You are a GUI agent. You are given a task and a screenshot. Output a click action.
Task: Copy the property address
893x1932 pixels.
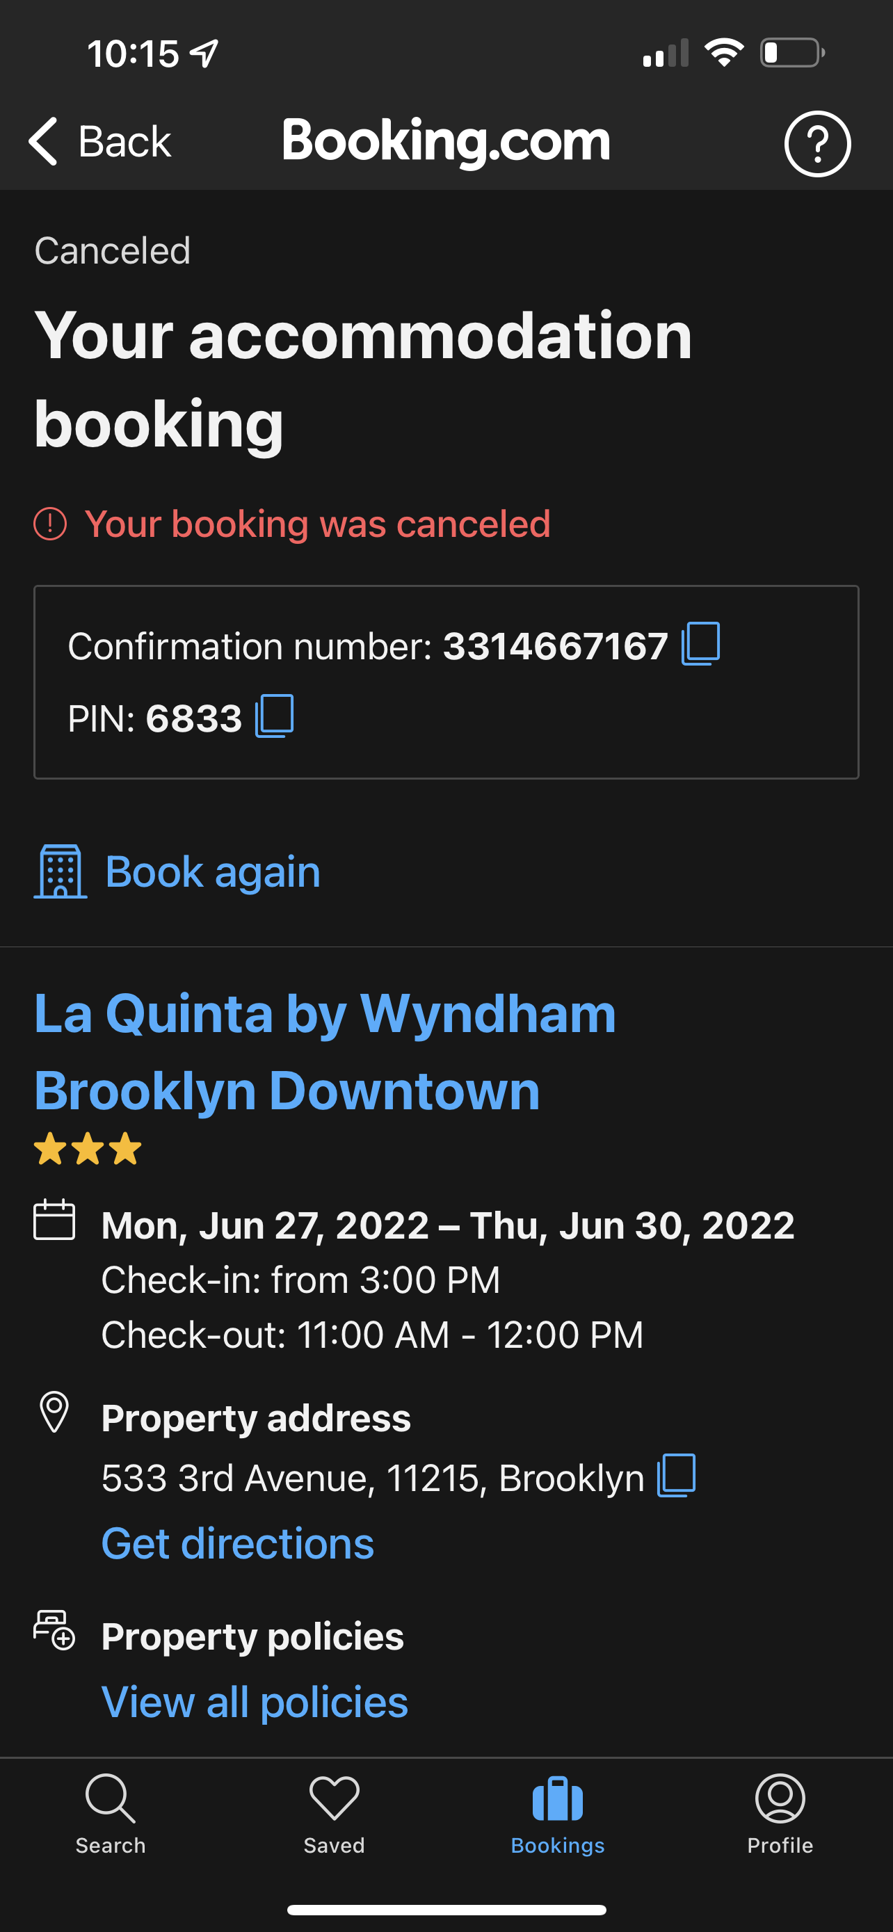[x=676, y=1475]
